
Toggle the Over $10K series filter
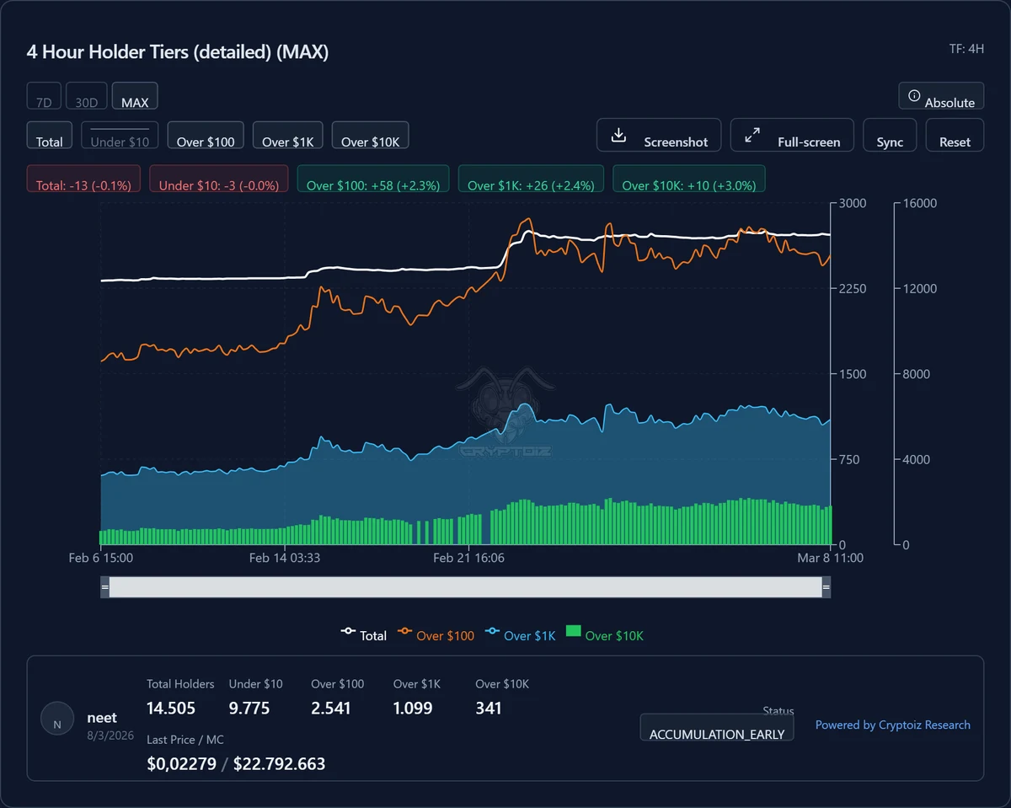pyautogui.click(x=371, y=135)
